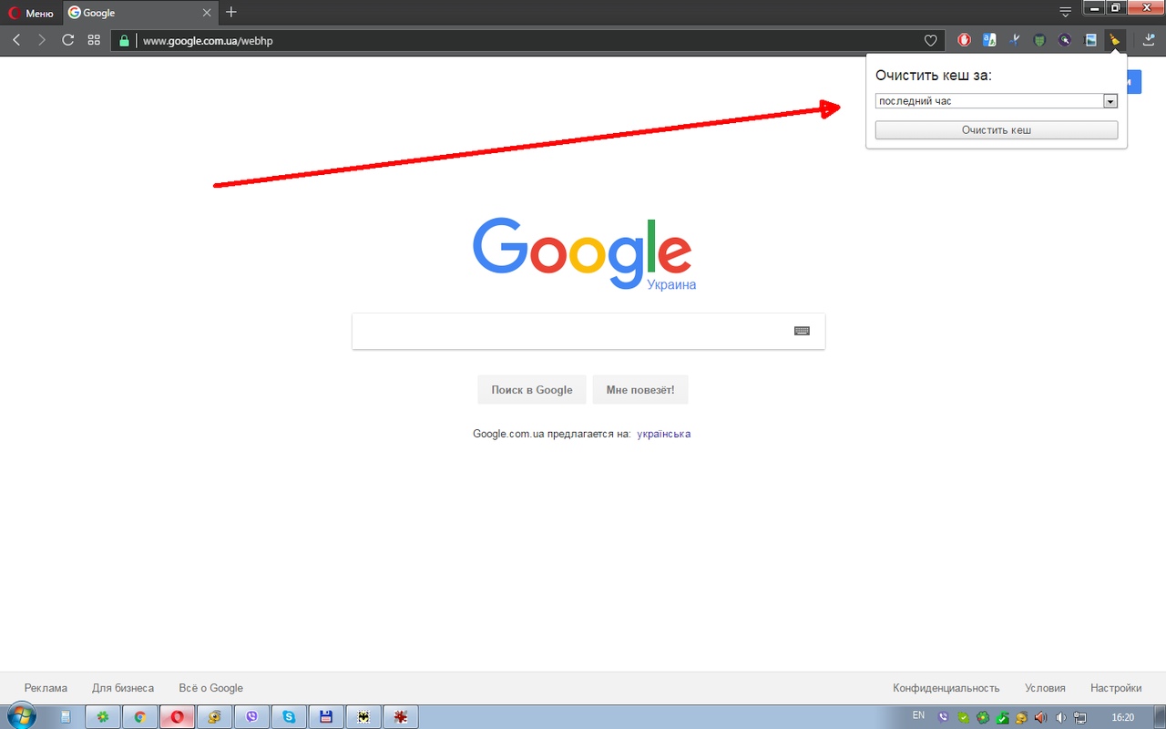Open the on-screen keyboard in search box
The image size is (1166, 729).
802,331
